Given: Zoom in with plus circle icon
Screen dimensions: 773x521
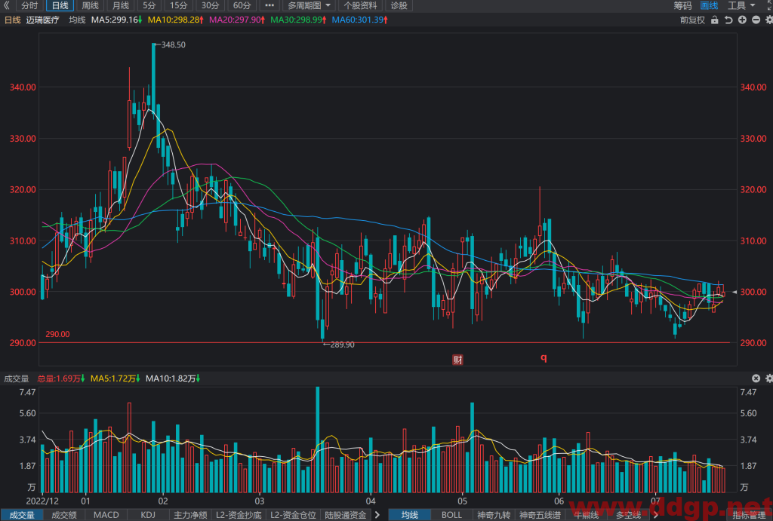Looking at the screenshot, I should [742, 20].
